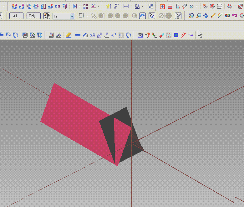Select the blue four-arrow pan tool

[x=206, y=16]
